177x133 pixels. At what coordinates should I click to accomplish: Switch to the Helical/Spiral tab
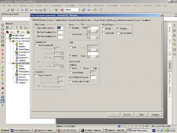(x=61, y=20)
